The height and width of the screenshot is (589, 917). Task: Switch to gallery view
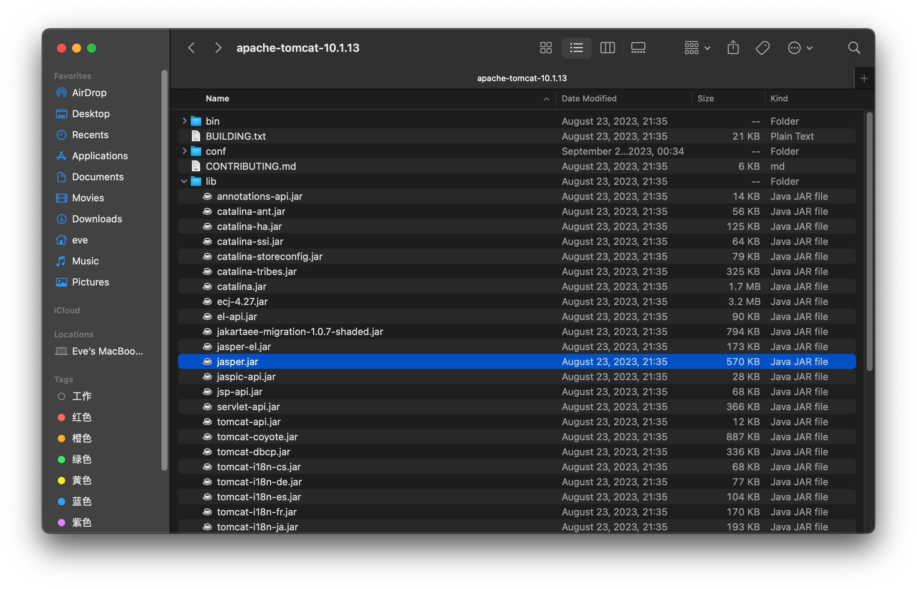638,48
